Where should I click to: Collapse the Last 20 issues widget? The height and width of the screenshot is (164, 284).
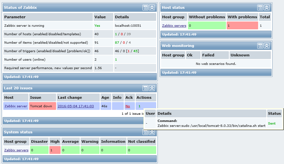tap(152, 88)
